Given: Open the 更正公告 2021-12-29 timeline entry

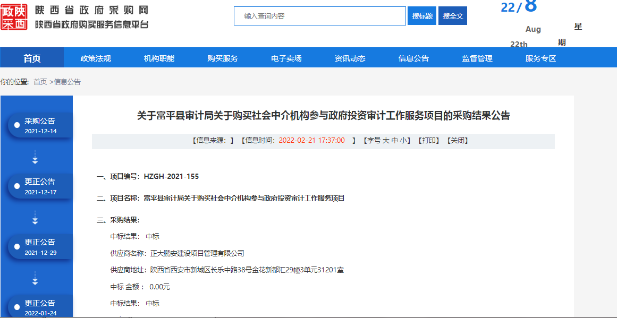Looking at the screenshot, I should coord(40,247).
